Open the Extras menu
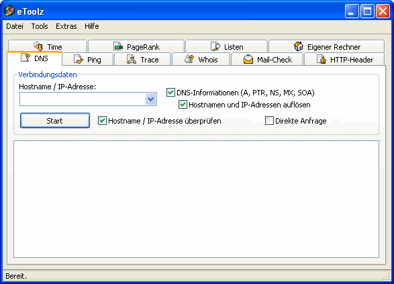The image size is (394, 284). click(66, 26)
